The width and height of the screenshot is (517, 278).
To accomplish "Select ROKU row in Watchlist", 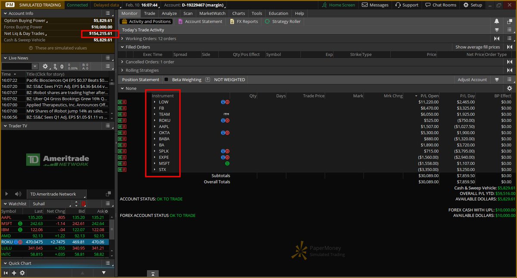I will point(55,242).
